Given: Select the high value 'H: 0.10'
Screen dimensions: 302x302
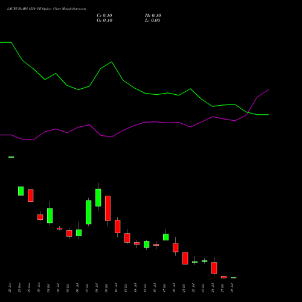Looking at the screenshot, I should [x=153, y=16].
